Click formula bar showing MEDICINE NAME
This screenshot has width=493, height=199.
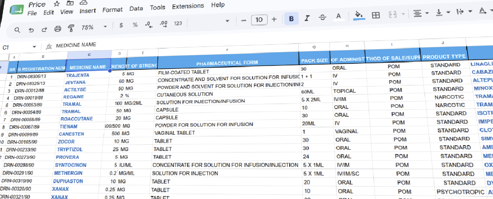[76, 45]
